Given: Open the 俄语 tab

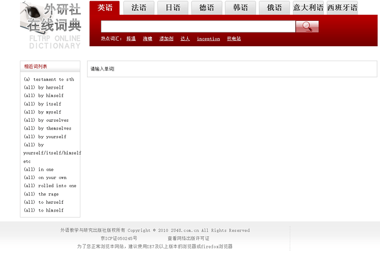Looking at the screenshot, I should tap(274, 8).
